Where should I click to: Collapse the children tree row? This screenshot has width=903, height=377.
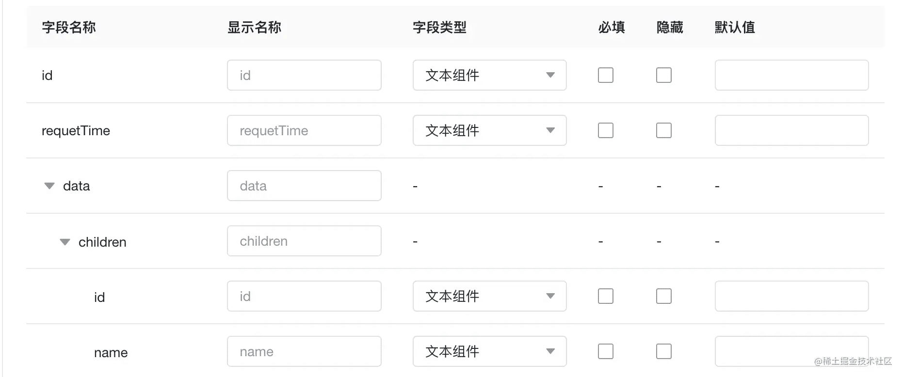click(65, 242)
